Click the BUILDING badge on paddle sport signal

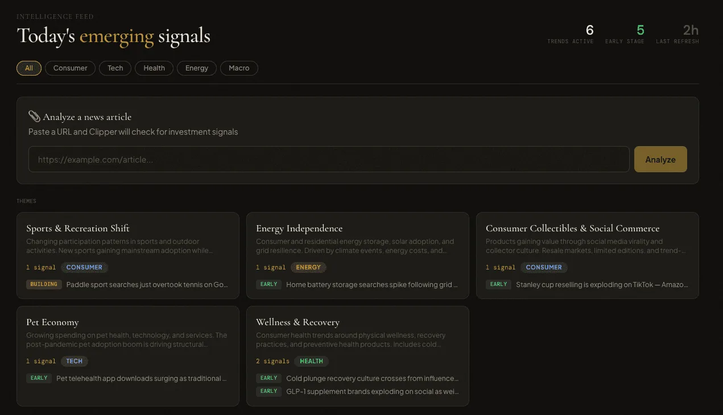pyautogui.click(x=44, y=284)
